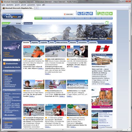Open the Innsbruck Skidörfer thumbnail
Image resolution: width=132 pixels, height=132 pixels.
pos(77,51)
